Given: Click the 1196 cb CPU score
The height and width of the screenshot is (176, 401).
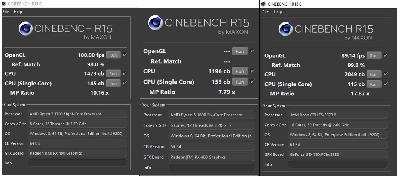Looking at the screenshot, I should click(x=219, y=71).
